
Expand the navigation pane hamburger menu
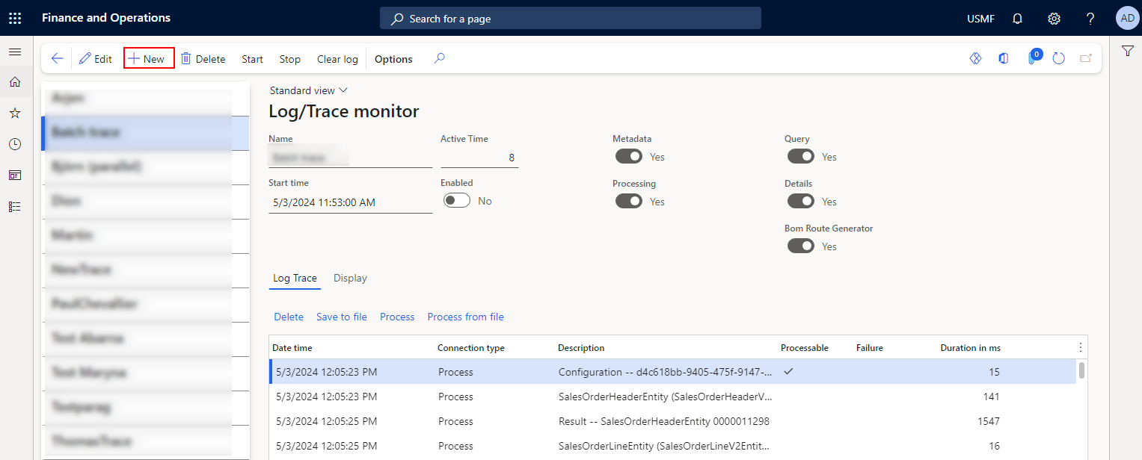tap(15, 52)
